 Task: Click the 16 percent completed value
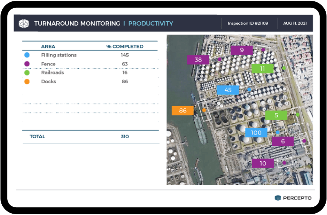point(125,73)
